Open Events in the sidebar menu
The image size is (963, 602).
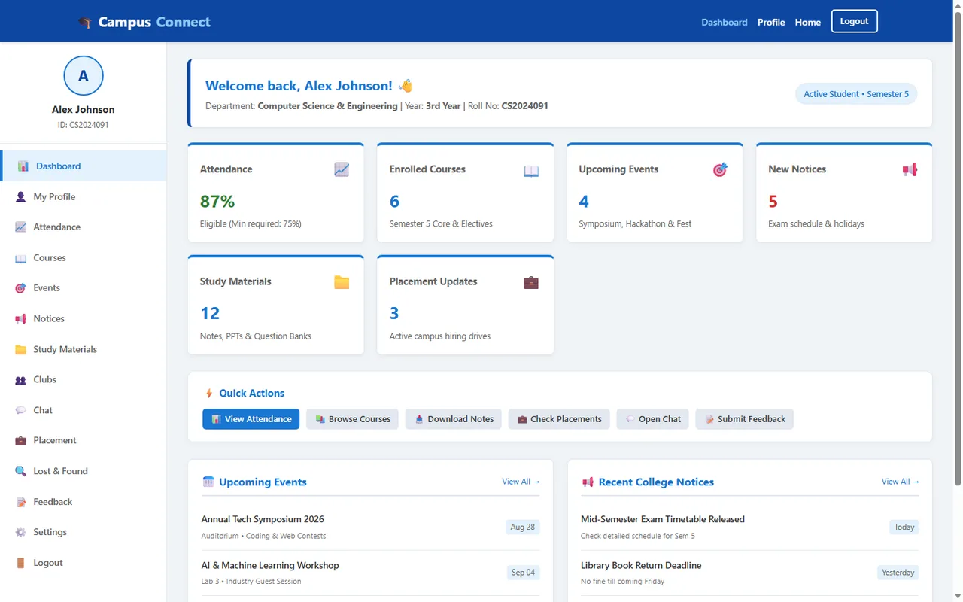(x=84, y=287)
